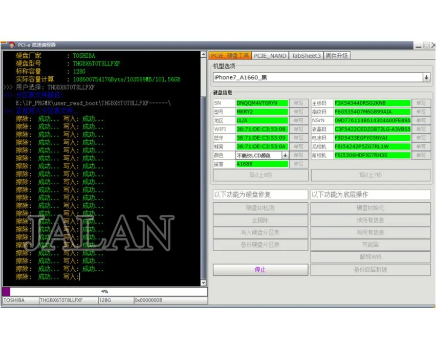This screenshot has width=436, height=346.
Task: Click the 硬盘ID检测 button
Action: point(260,208)
